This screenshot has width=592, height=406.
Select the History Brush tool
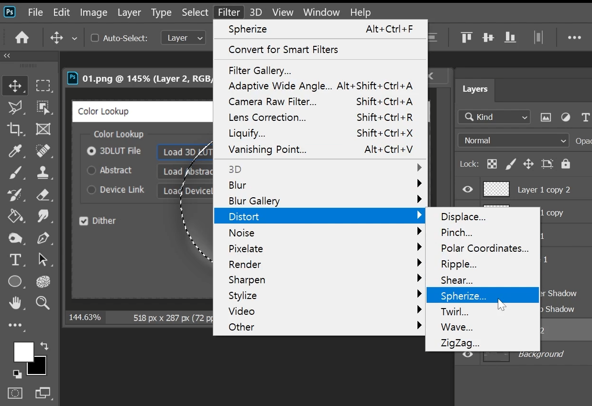pyautogui.click(x=15, y=194)
